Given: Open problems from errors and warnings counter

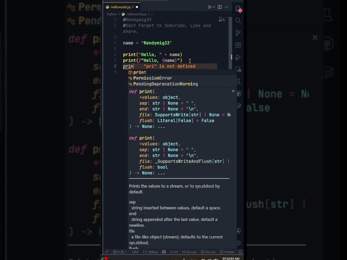Looking at the screenshot, I should point(120,252).
